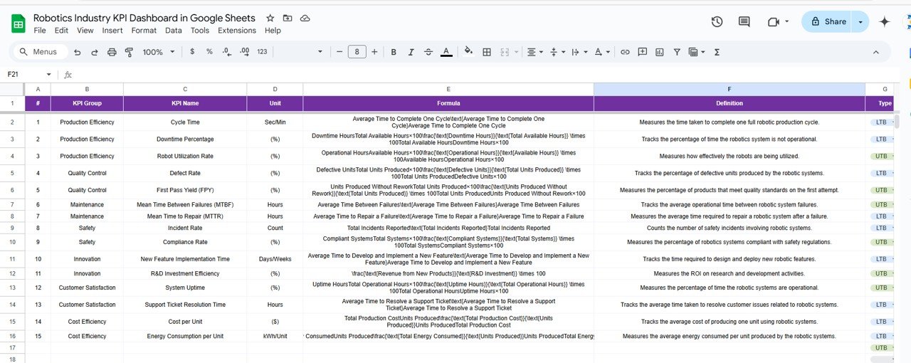Open vertical align options
The height and width of the screenshot is (363, 911).
point(557,52)
